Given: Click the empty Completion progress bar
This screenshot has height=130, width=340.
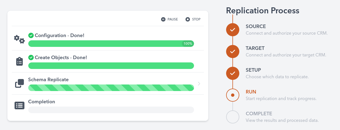Looking at the screenshot, I should point(111,110).
